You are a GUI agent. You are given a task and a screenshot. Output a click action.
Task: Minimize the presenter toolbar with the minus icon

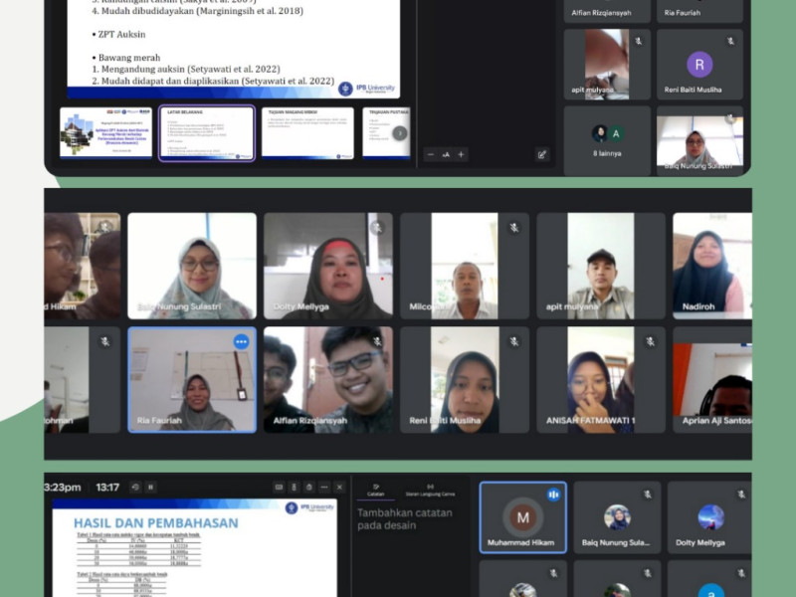[x=324, y=488]
